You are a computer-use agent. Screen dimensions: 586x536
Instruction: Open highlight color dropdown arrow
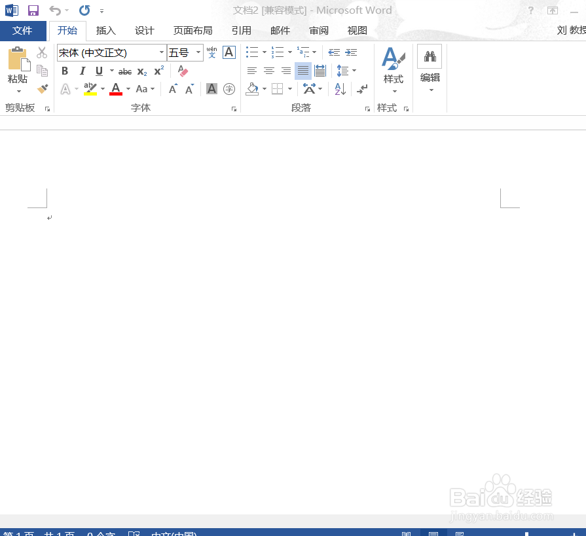(x=103, y=89)
